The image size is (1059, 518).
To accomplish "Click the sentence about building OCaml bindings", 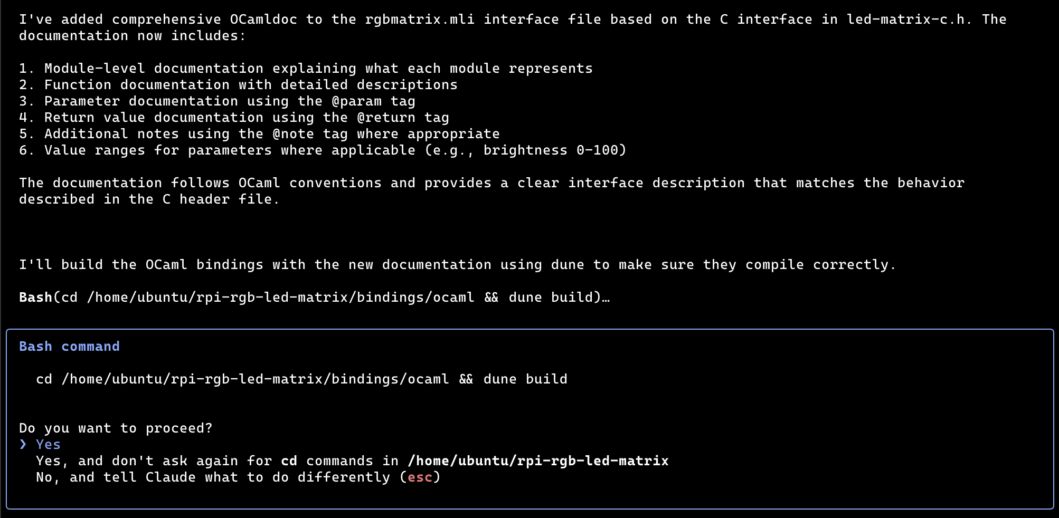I will [x=458, y=265].
